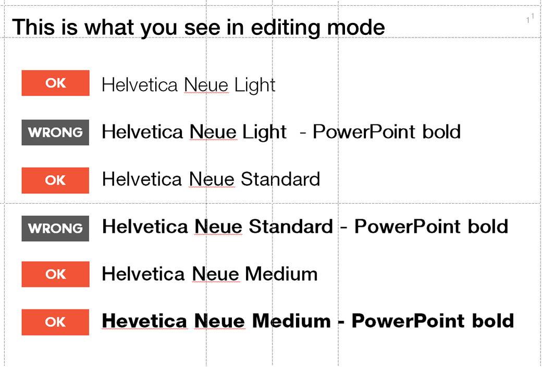The width and height of the screenshot is (542, 375).
Task: Click the word "mode" in the slide title
Action: point(361,27)
